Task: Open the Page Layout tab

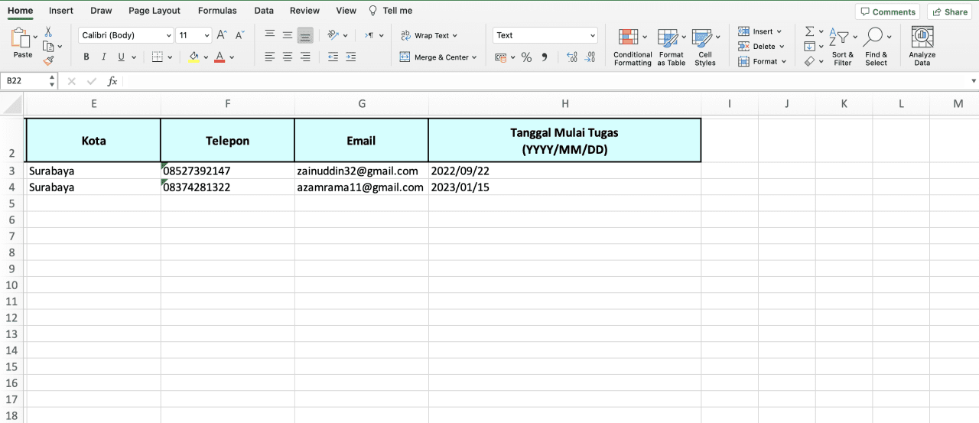Action: (154, 11)
